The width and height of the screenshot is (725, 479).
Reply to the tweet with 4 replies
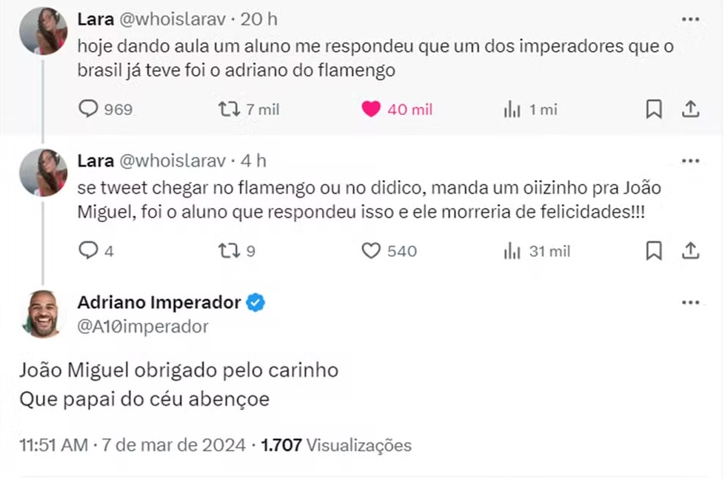pos(89,251)
